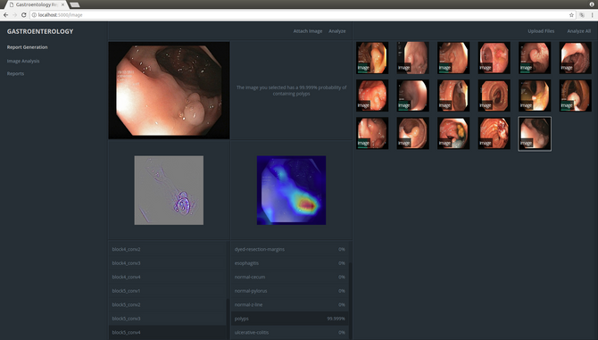The width and height of the screenshot is (598, 340).
Task: Click the Analyze button
Action: [x=337, y=31]
